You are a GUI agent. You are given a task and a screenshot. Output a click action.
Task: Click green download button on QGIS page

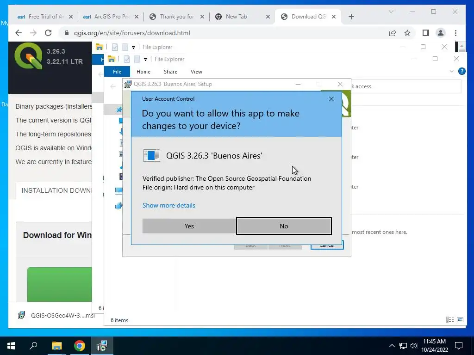60,284
